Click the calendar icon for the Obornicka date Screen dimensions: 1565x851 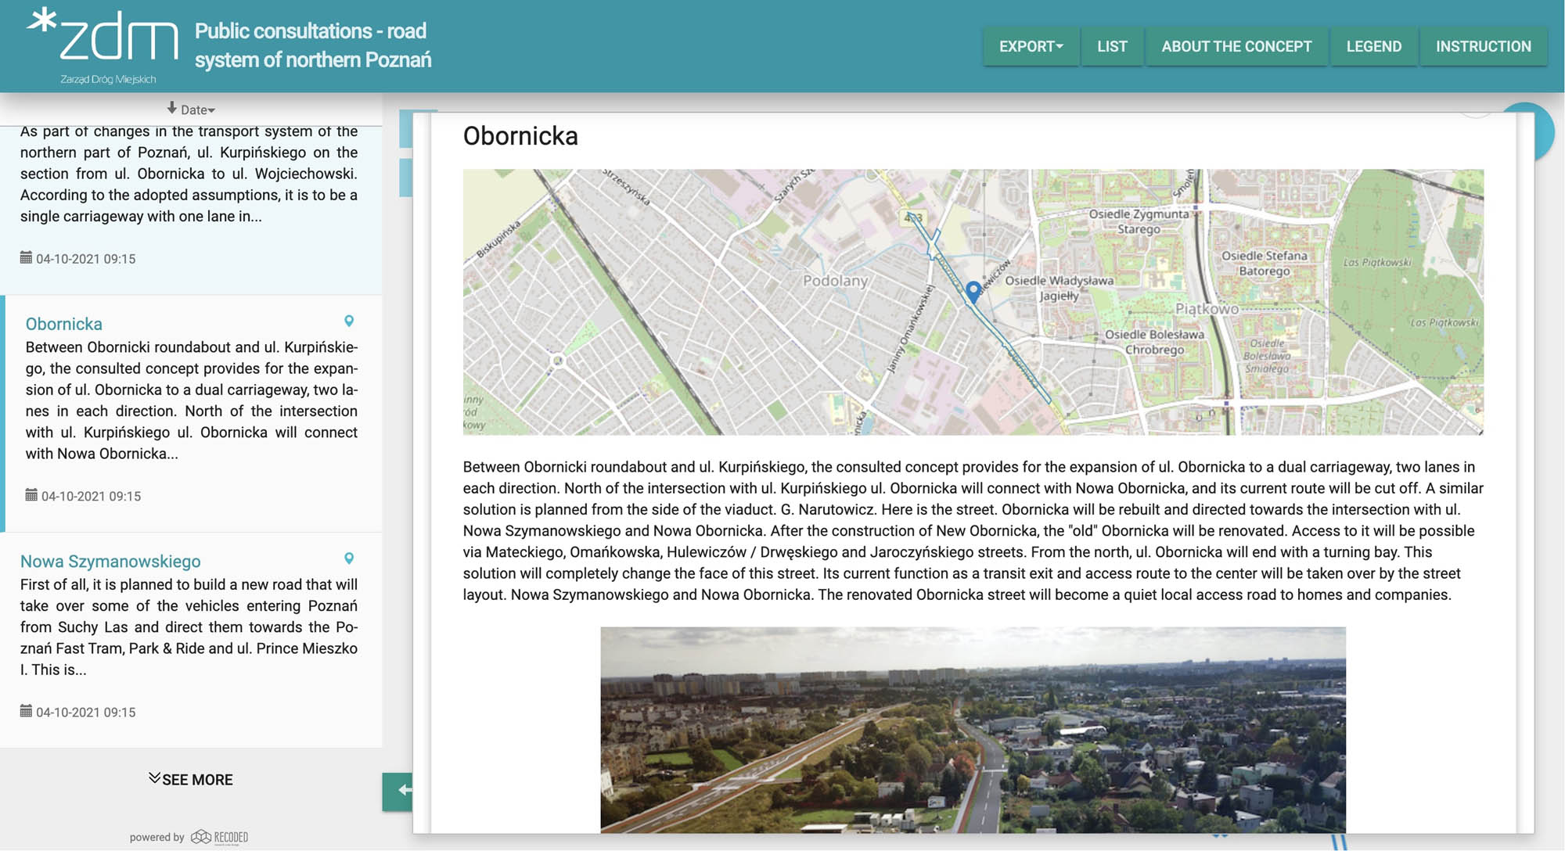tap(31, 495)
